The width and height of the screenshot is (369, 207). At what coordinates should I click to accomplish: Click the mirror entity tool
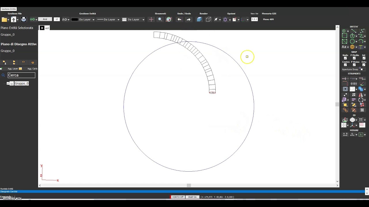(x=361, y=95)
